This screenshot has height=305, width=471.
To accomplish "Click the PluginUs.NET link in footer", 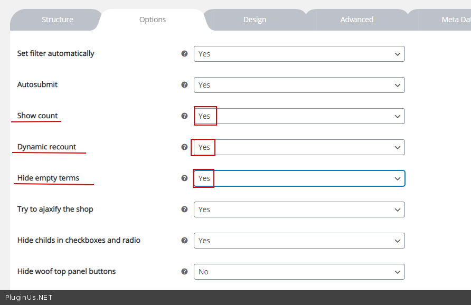I will [x=29, y=297].
